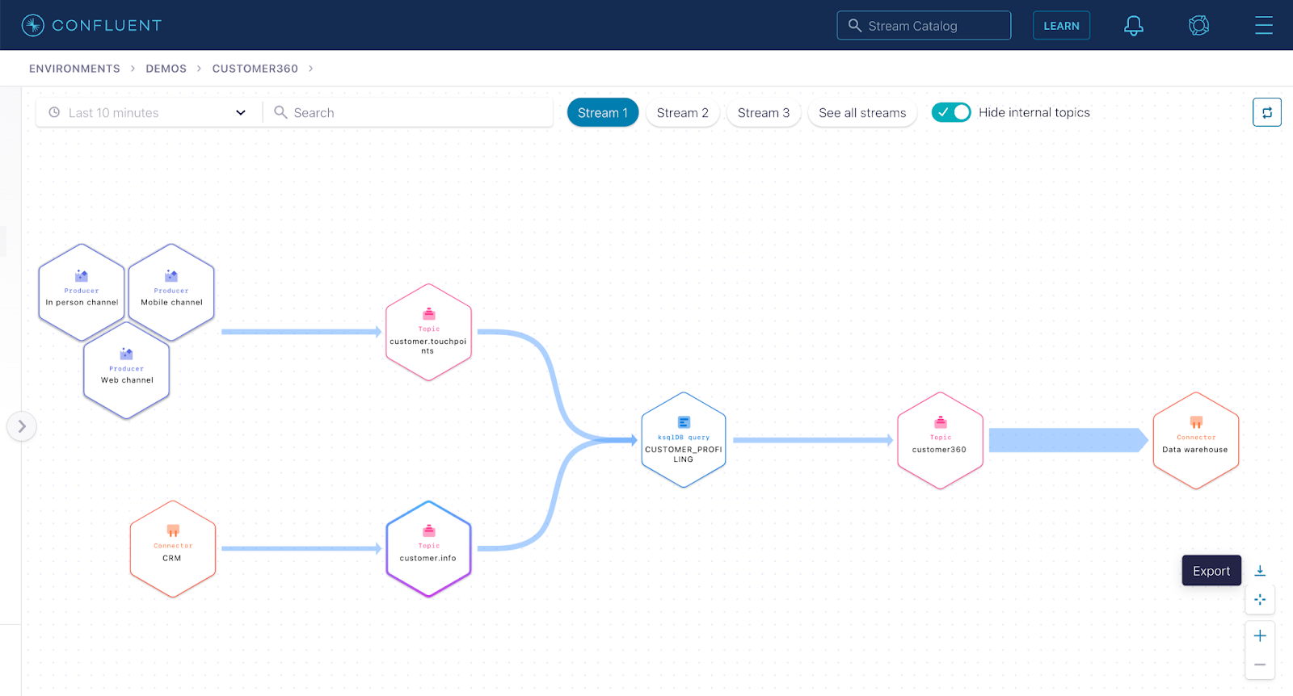Click the LEARN button
This screenshot has height=696, width=1293.
point(1061,26)
